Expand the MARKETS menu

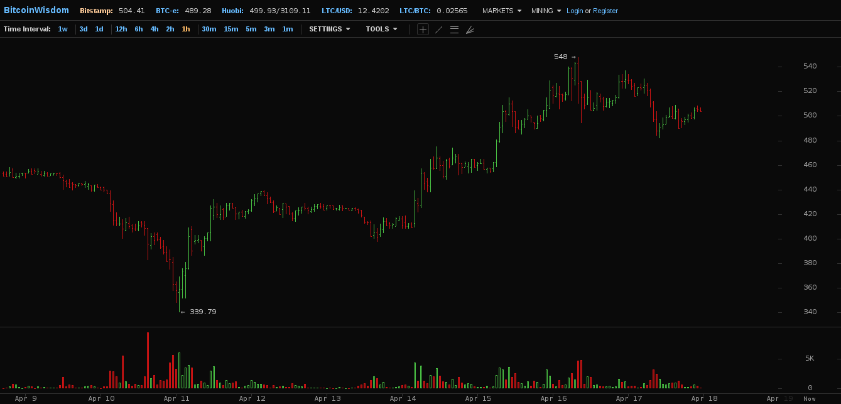point(501,11)
